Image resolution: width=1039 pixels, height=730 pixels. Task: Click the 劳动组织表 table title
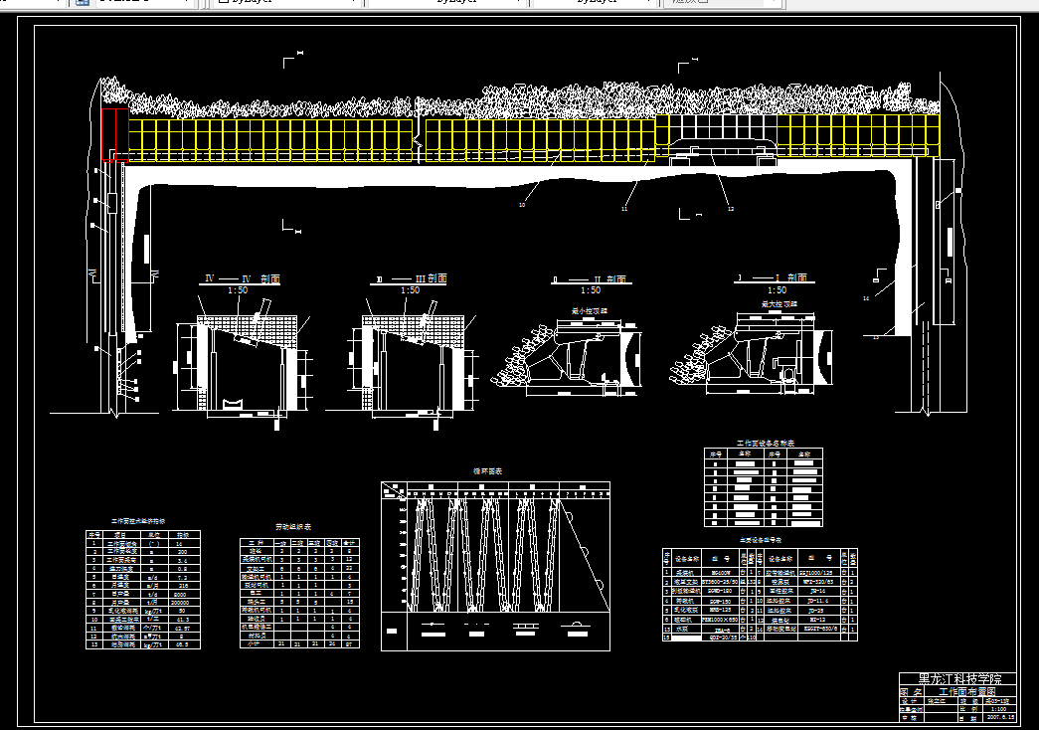pos(293,526)
